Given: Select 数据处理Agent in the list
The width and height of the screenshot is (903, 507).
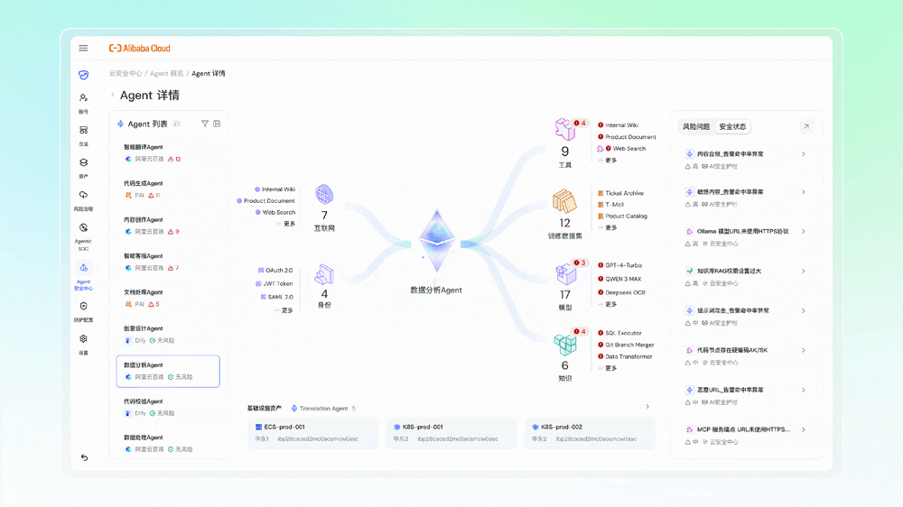Looking at the screenshot, I should pos(168,443).
